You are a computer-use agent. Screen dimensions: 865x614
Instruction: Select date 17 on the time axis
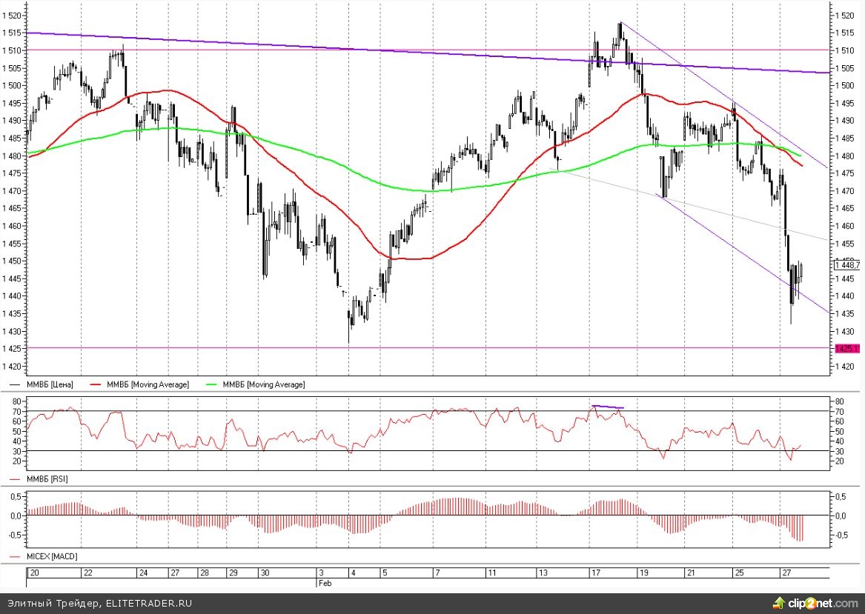pyautogui.click(x=594, y=573)
